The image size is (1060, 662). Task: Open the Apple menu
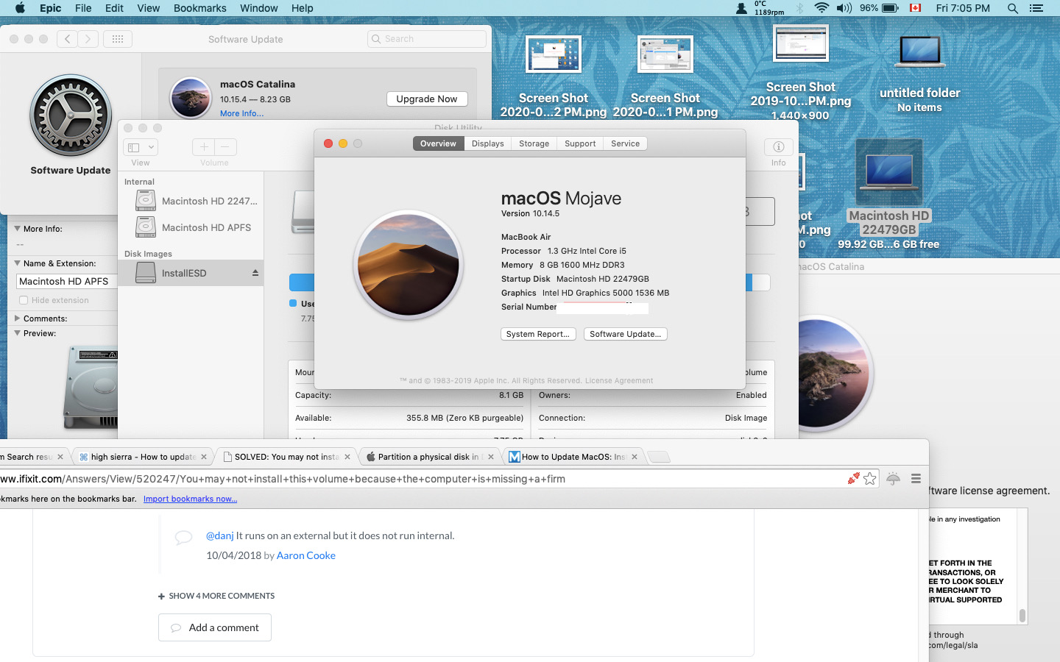tap(20, 8)
